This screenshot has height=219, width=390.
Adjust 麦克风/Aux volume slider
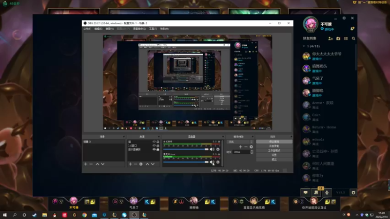(x=186, y=162)
